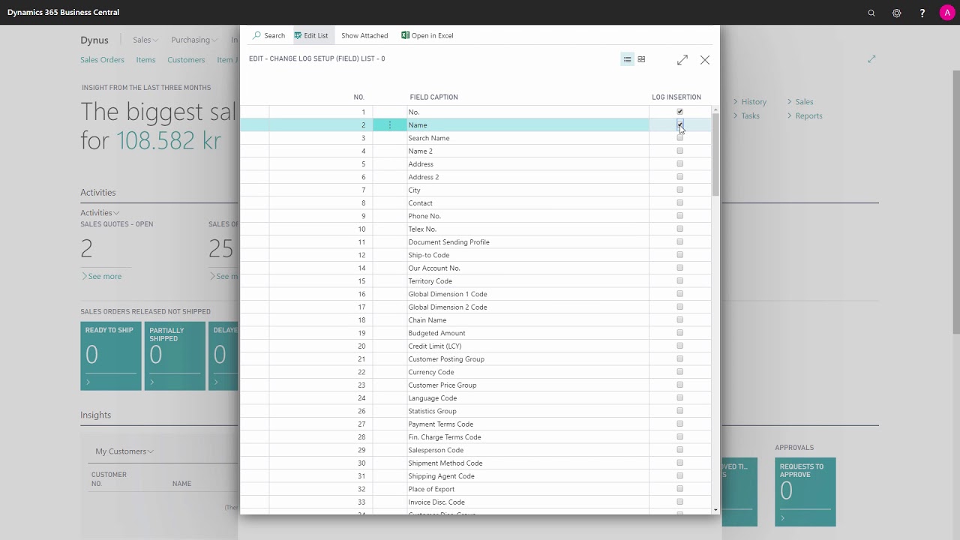This screenshot has width=960, height=540.
Task: Open Sales Orders navigation link
Action: [102, 60]
